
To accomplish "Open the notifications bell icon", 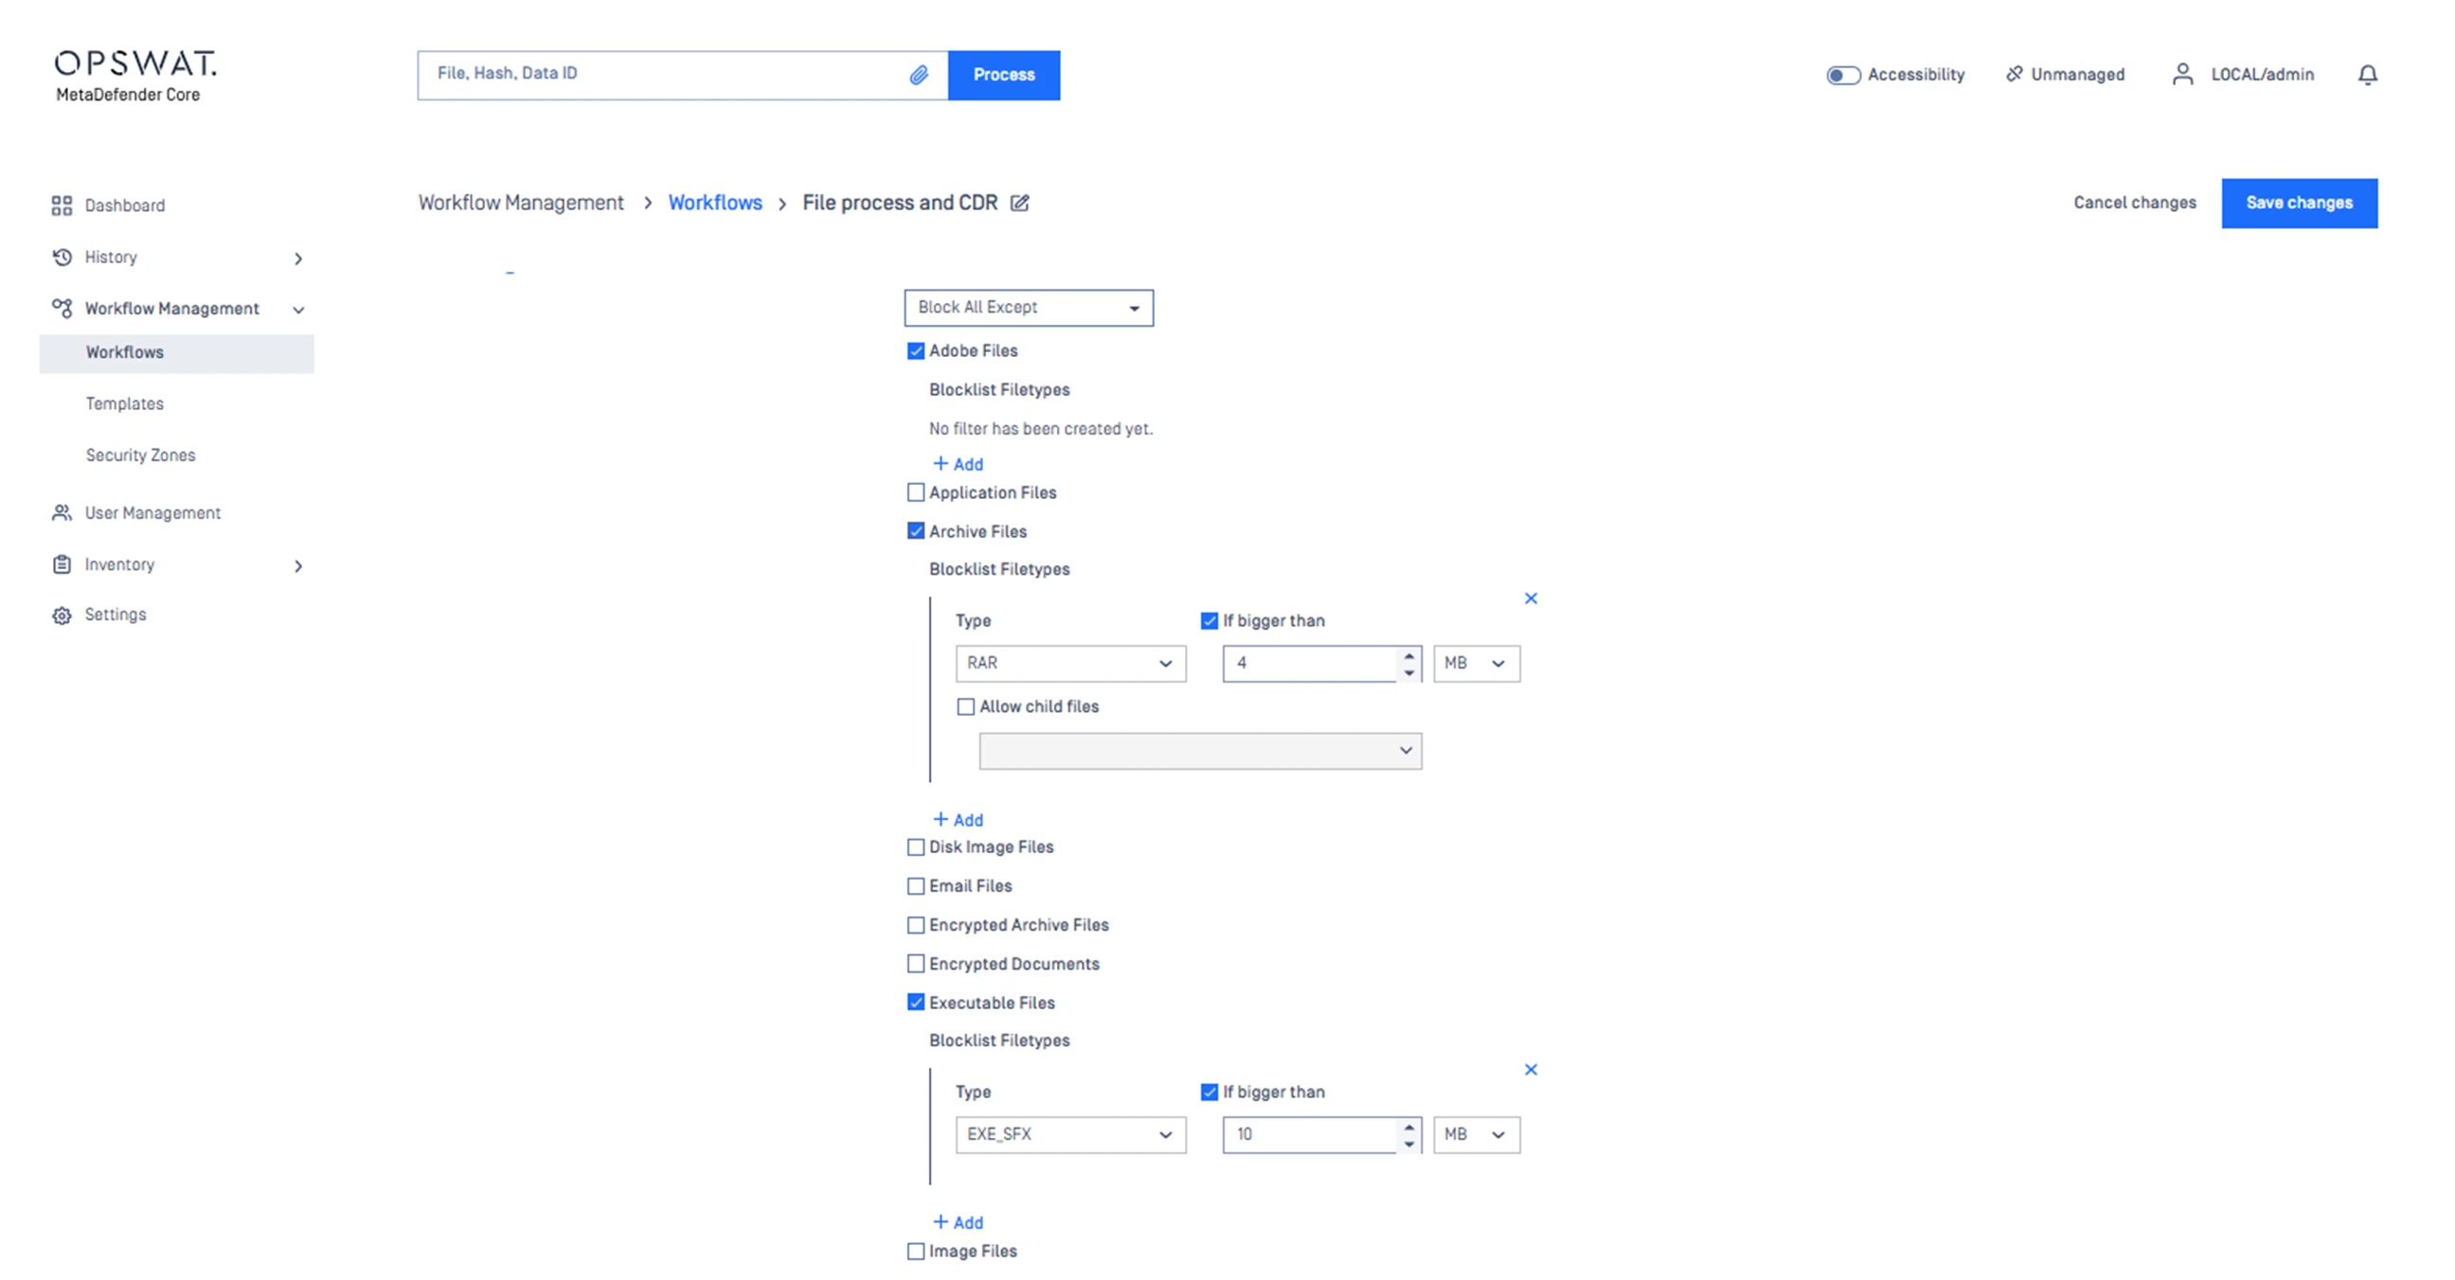I will point(2366,74).
